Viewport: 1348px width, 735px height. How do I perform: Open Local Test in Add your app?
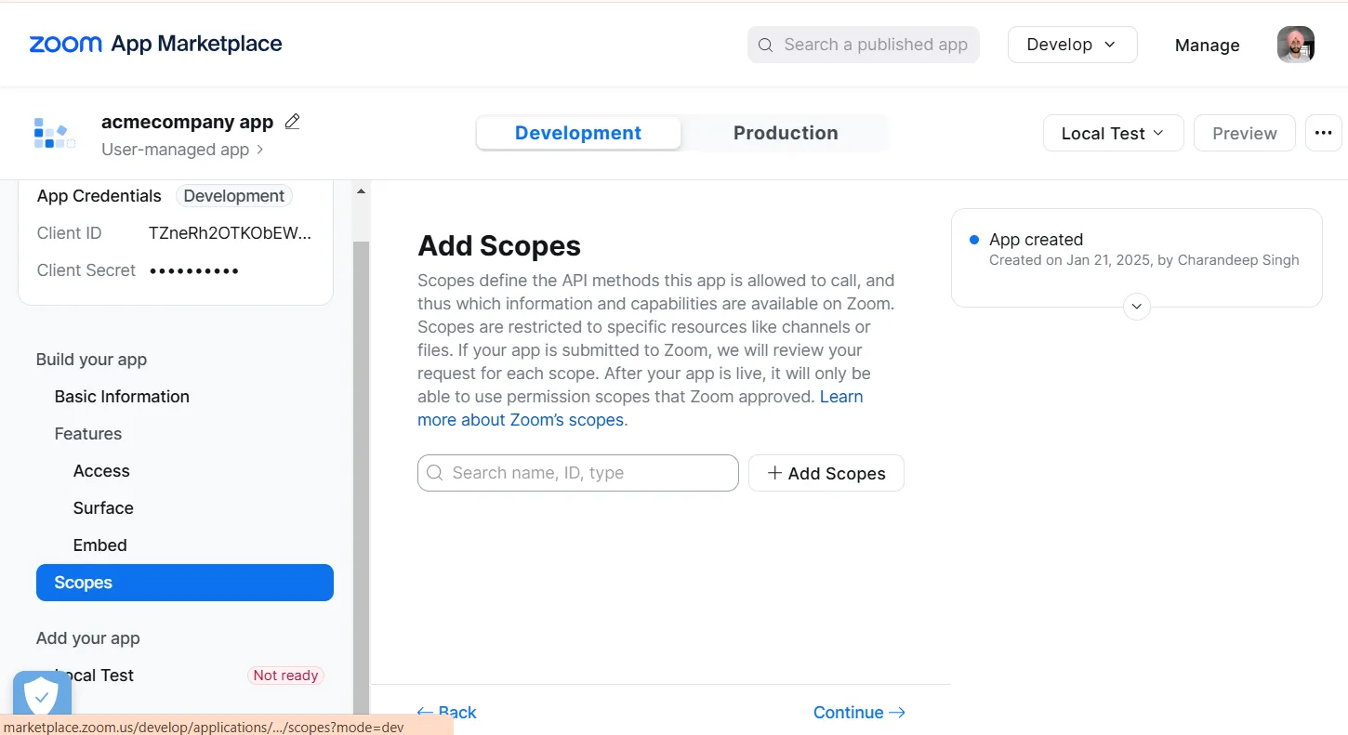tap(94, 676)
